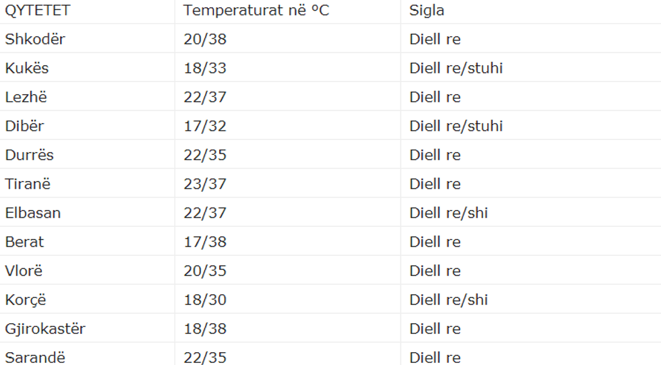Click the Tiranë city cell
661x365 pixels.
tap(28, 184)
